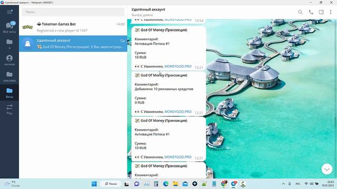337x189 pixels.
Task: Click the ghost avatar of deleted account
Action: 28,44
